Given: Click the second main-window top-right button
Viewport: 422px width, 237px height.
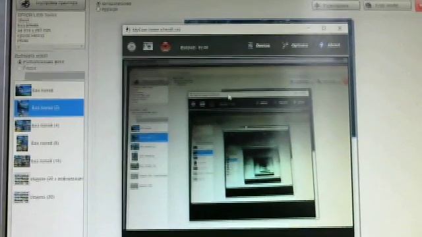Looking at the screenshot, I should (388, 5).
